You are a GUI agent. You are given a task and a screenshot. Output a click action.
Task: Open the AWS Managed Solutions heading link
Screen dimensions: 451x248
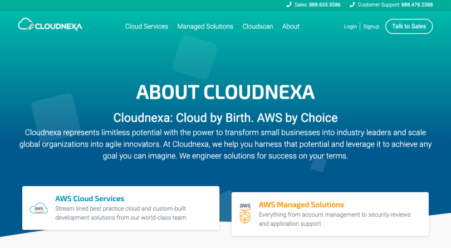(x=301, y=205)
